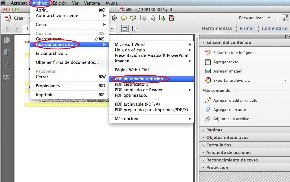Open the Personalizar dropdown
Image resolution: width=290 pixels, height=182 pixels.
(x=254, y=18)
